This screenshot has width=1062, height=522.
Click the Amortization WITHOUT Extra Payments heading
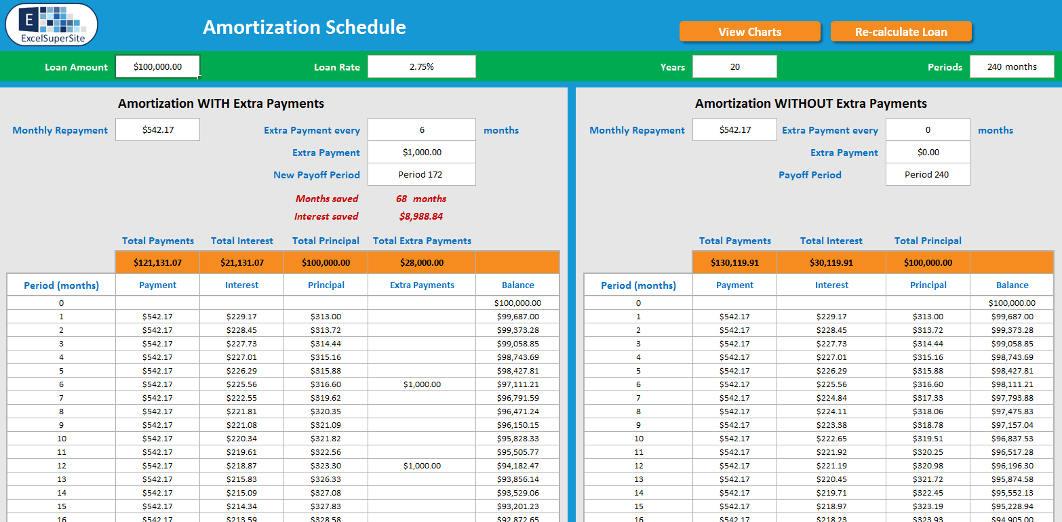(811, 103)
